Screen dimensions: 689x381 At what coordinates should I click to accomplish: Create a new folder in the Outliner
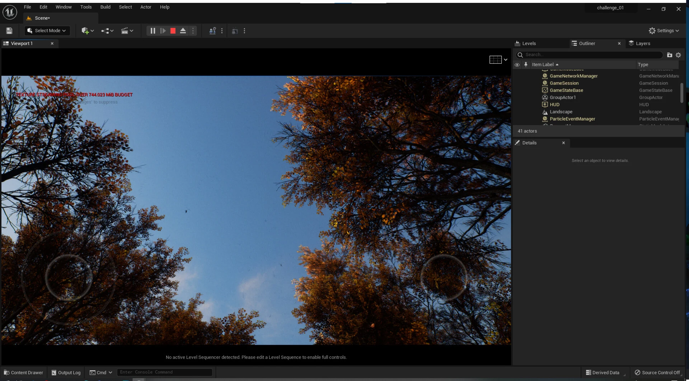click(x=669, y=55)
